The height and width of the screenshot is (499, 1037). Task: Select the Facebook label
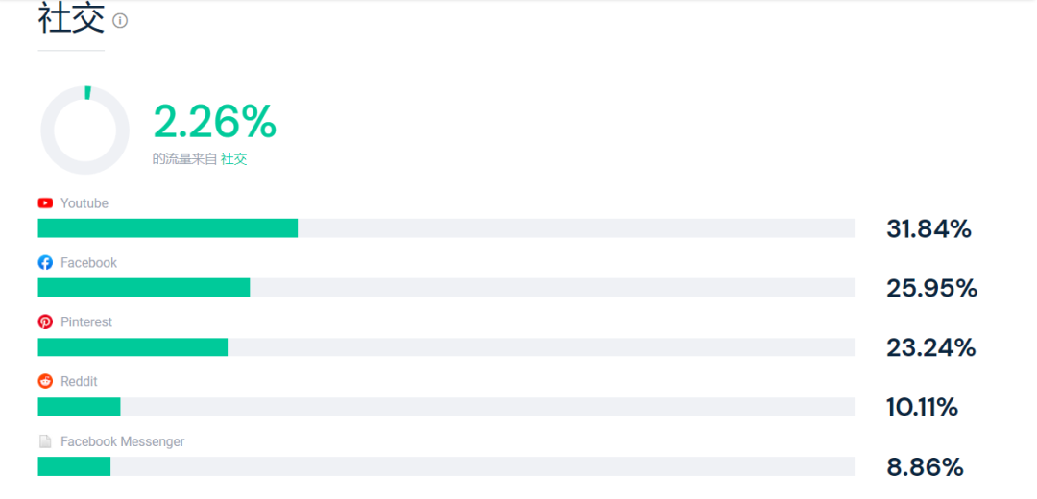pyautogui.click(x=88, y=263)
